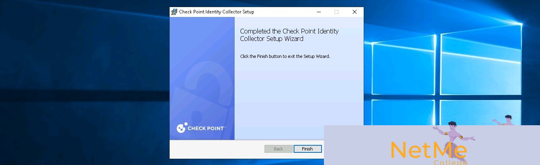Click 'Click the Finish button to exit' text
The width and height of the screenshot is (540, 165).
(285, 56)
